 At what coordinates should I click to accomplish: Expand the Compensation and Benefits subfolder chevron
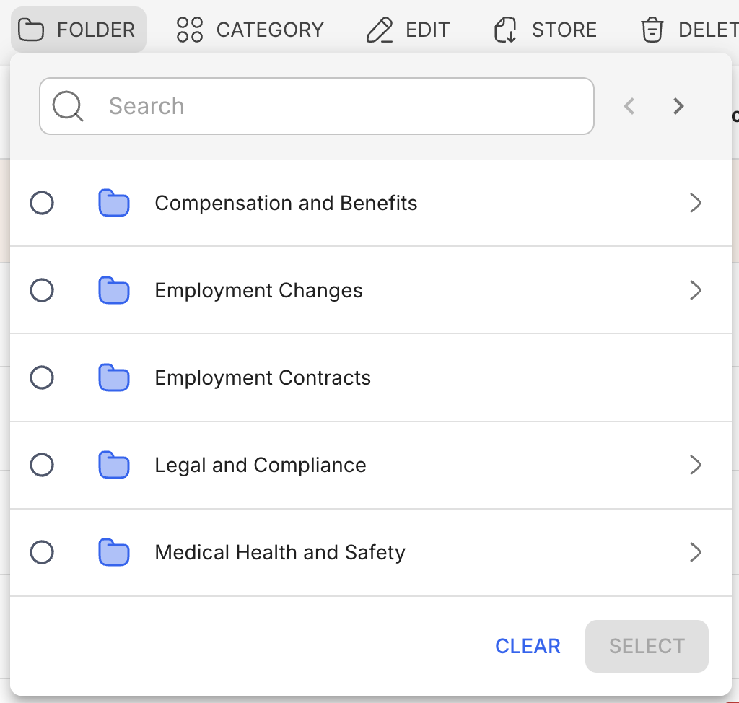click(x=695, y=204)
